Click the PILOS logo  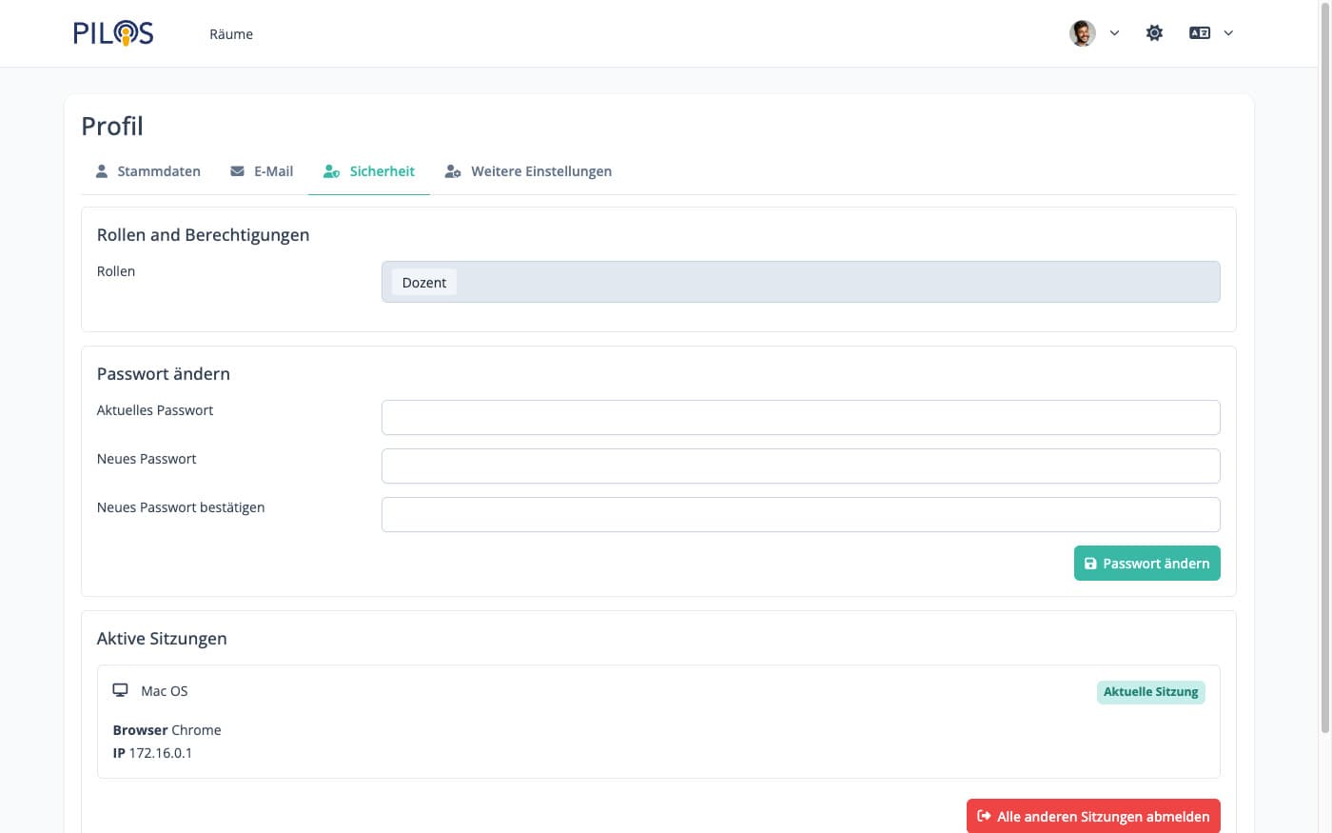[113, 33]
